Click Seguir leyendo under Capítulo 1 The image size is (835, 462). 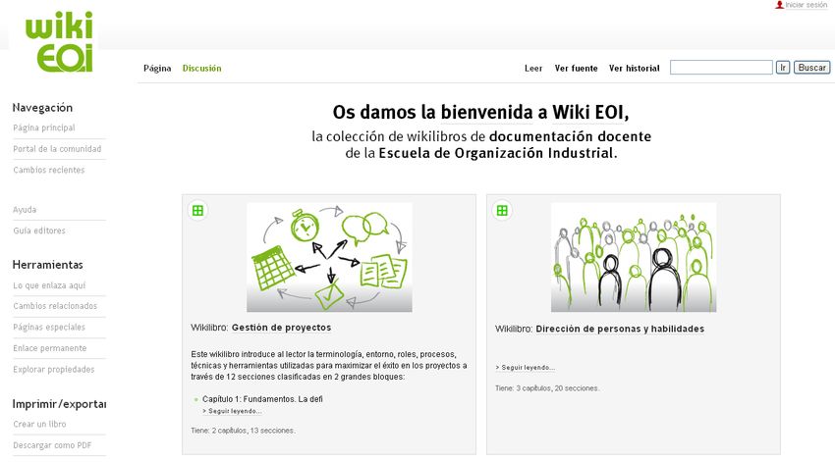[232, 411]
